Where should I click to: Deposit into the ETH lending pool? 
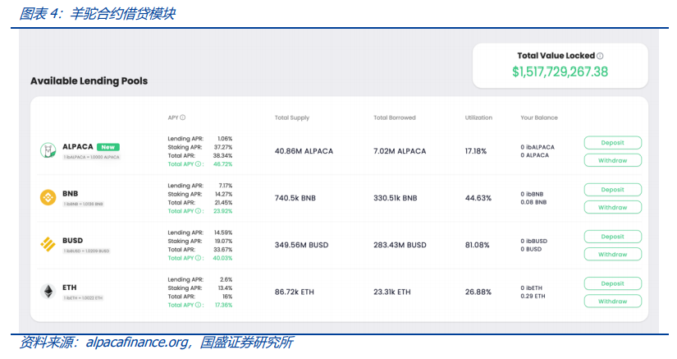click(x=613, y=283)
